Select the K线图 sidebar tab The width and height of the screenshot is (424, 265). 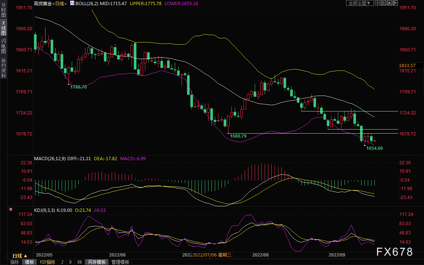pos(4,28)
